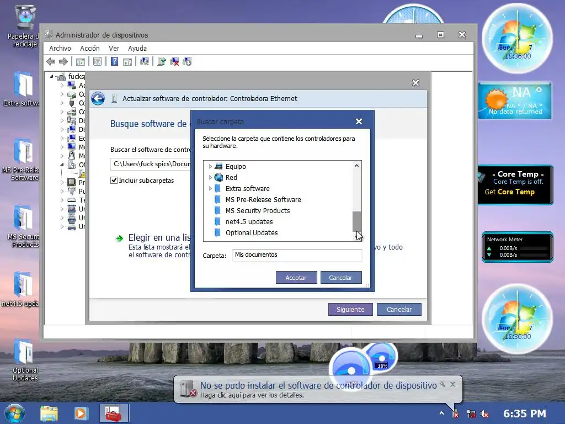Select MS Security Products desktop folder icon
The width and height of the screenshot is (565, 424).
23,226
